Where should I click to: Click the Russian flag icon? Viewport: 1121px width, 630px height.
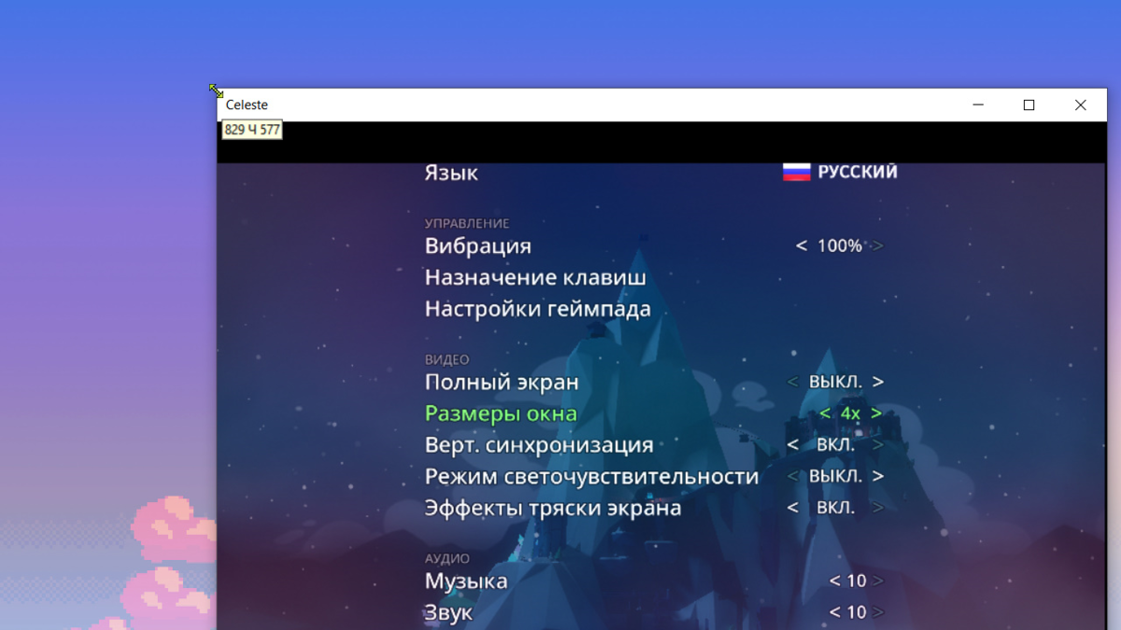coord(796,172)
